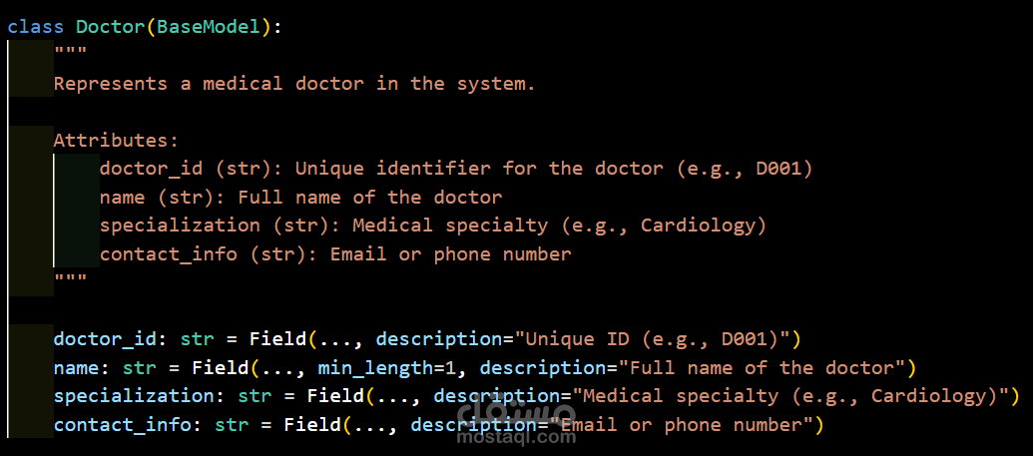The height and width of the screenshot is (456, 1033).
Task: Click the closing triple-quote of the docstring
Action: tap(70, 282)
